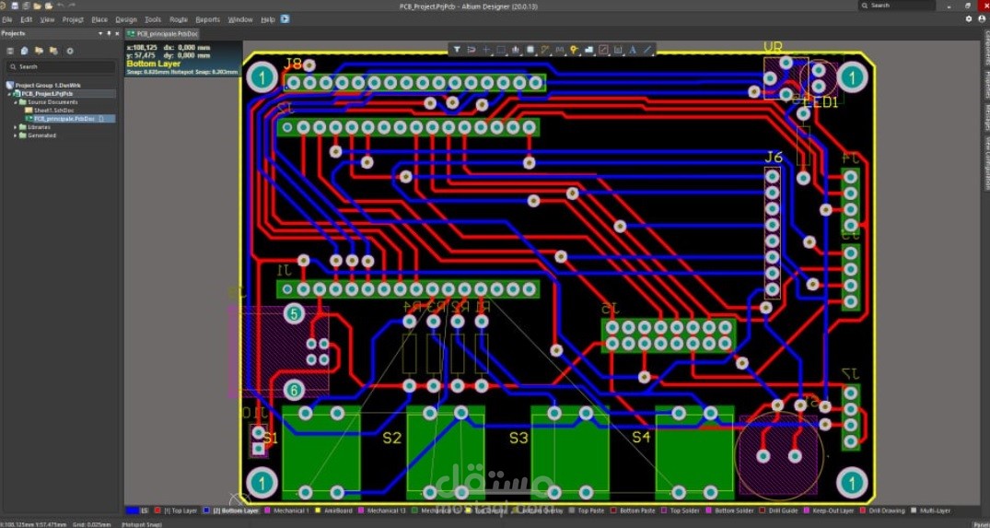The height and width of the screenshot is (528, 990).
Task: Click the title bar Search box
Action: point(897,5)
